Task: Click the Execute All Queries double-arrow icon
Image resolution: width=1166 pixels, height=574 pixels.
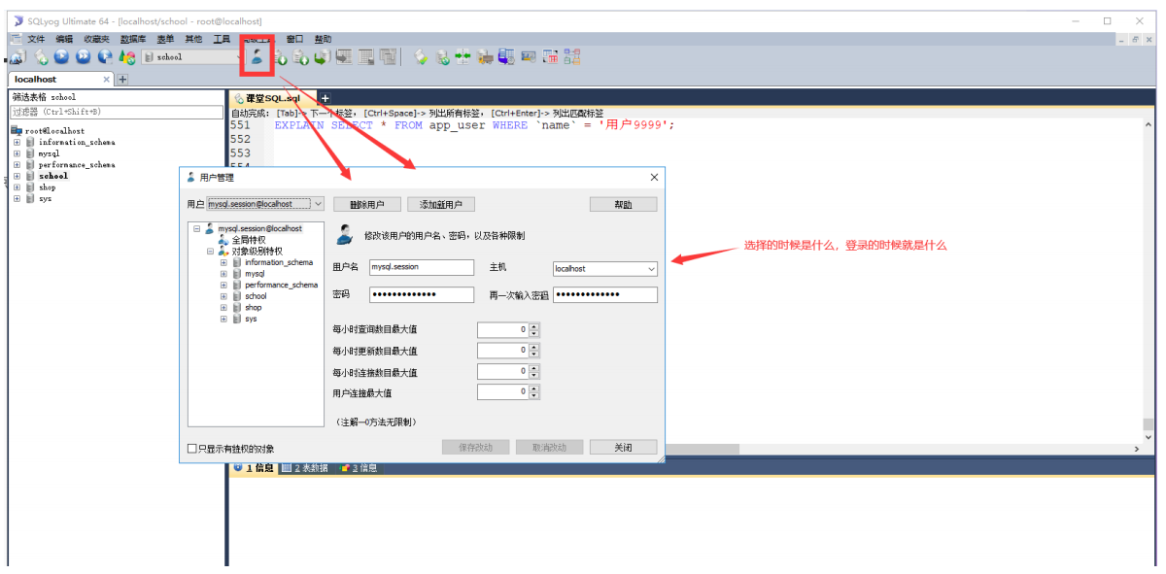Action: click(84, 57)
